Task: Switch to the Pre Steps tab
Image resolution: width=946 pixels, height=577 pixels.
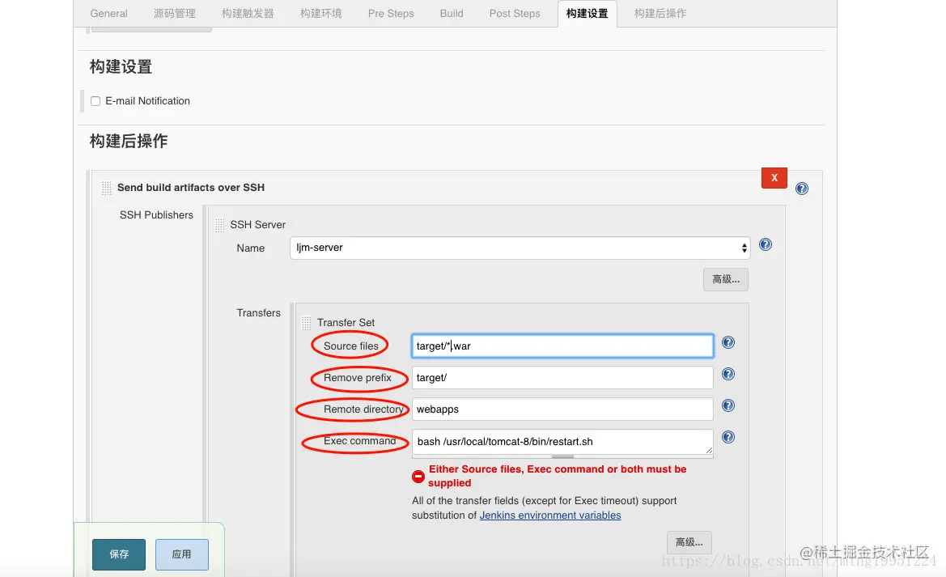Action: pyautogui.click(x=391, y=13)
